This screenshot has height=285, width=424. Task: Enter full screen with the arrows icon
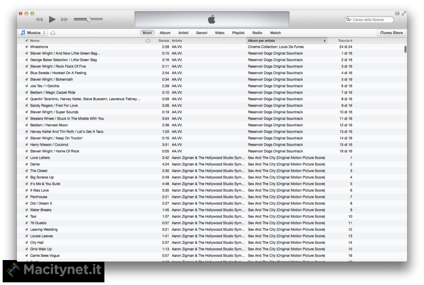[x=404, y=13]
